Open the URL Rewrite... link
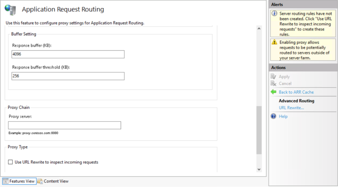 [291, 108]
